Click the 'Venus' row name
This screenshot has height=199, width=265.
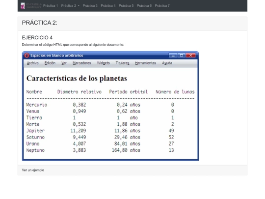[x=33, y=111]
